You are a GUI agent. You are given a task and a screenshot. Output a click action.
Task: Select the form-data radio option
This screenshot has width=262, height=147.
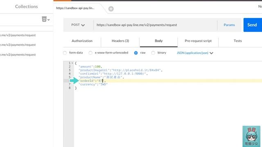pyautogui.click(x=65, y=53)
